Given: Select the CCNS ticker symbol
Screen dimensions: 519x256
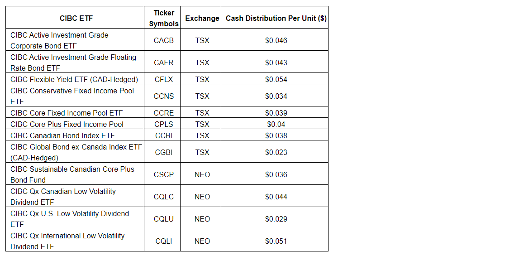Looking at the screenshot, I should (x=163, y=96).
